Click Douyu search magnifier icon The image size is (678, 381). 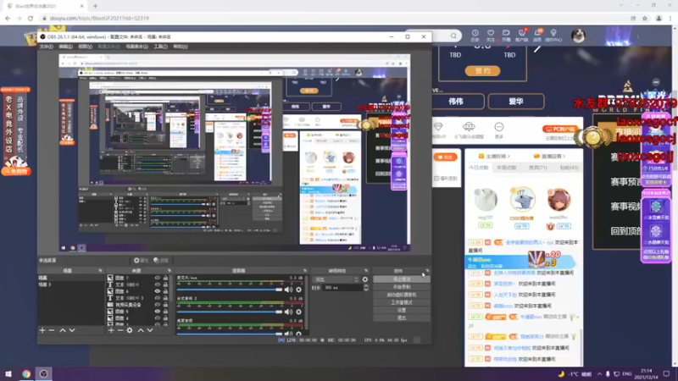[453, 36]
